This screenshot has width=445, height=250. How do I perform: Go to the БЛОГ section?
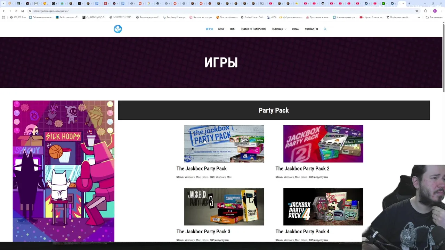(221, 29)
